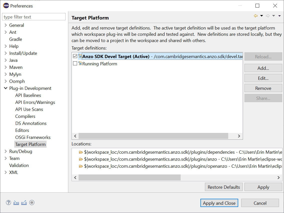Open Help with the question mark icon

point(8,202)
